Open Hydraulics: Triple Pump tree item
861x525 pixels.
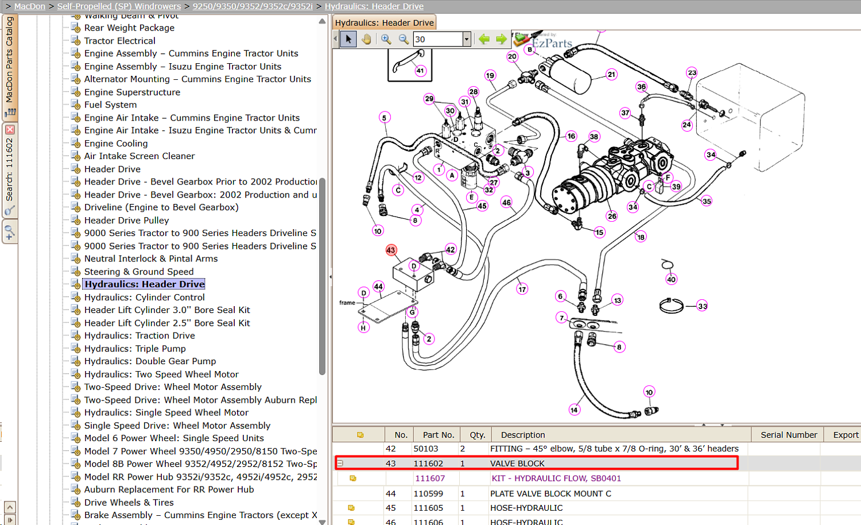point(135,349)
